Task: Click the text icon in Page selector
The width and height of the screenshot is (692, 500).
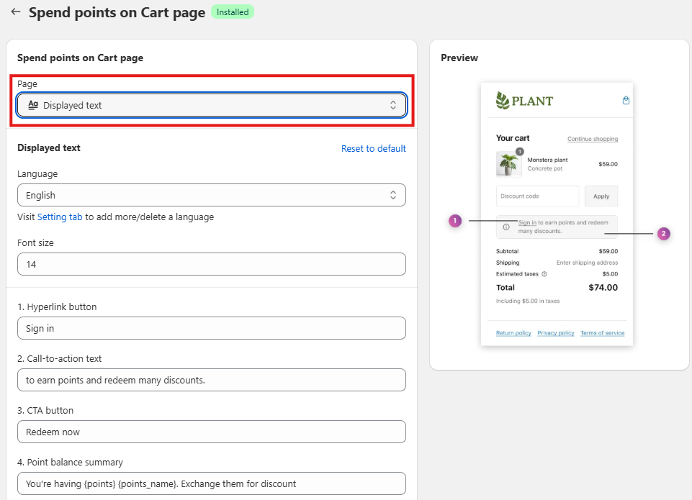Action: pos(32,105)
